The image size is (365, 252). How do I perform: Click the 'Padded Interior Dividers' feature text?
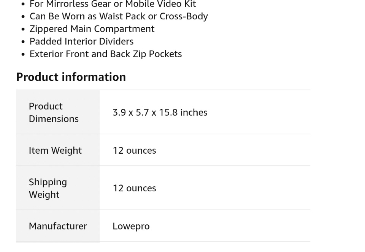click(x=81, y=41)
